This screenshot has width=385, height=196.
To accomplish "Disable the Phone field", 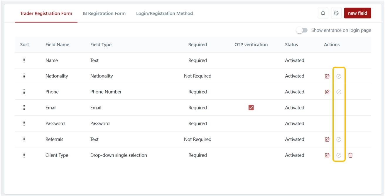I will (339, 92).
